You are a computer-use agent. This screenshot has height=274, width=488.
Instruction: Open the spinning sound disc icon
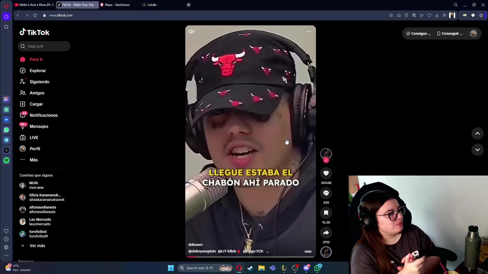click(x=326, y=252)
